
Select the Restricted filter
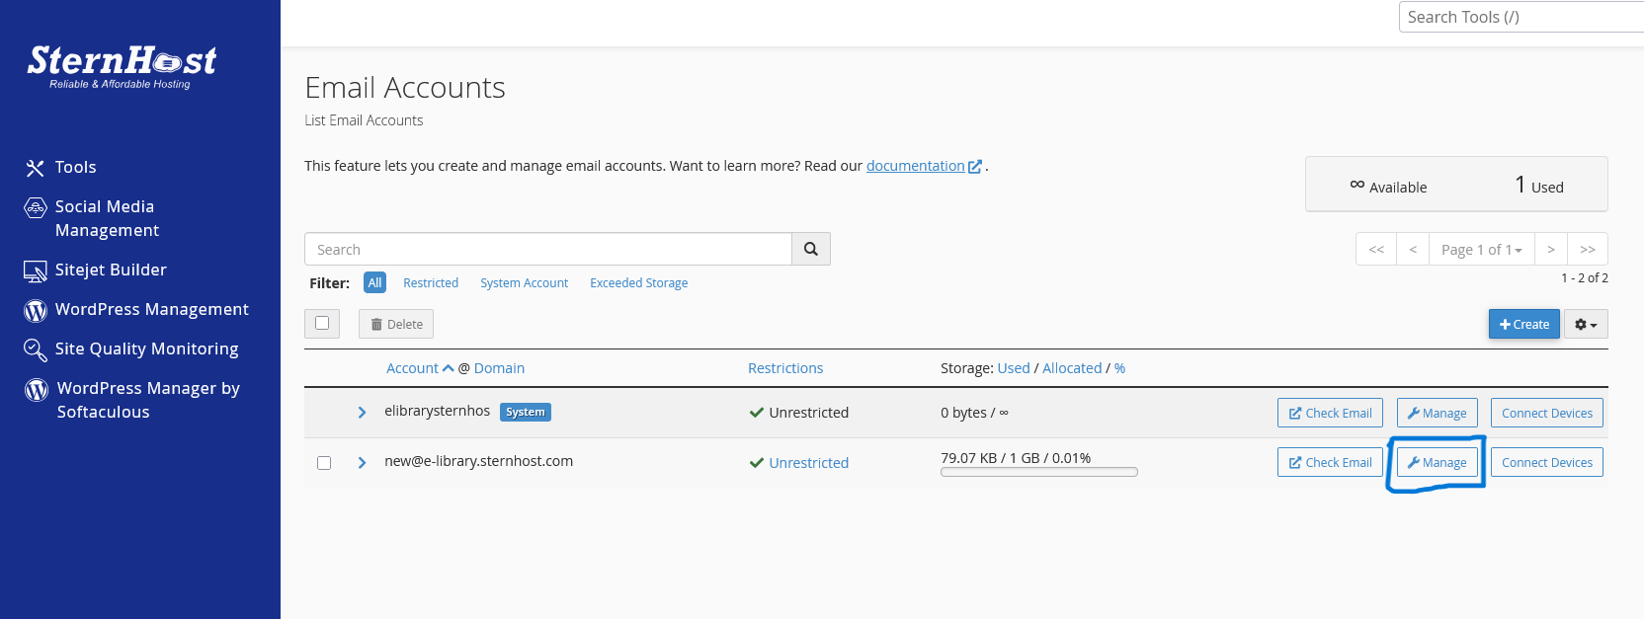431,283
